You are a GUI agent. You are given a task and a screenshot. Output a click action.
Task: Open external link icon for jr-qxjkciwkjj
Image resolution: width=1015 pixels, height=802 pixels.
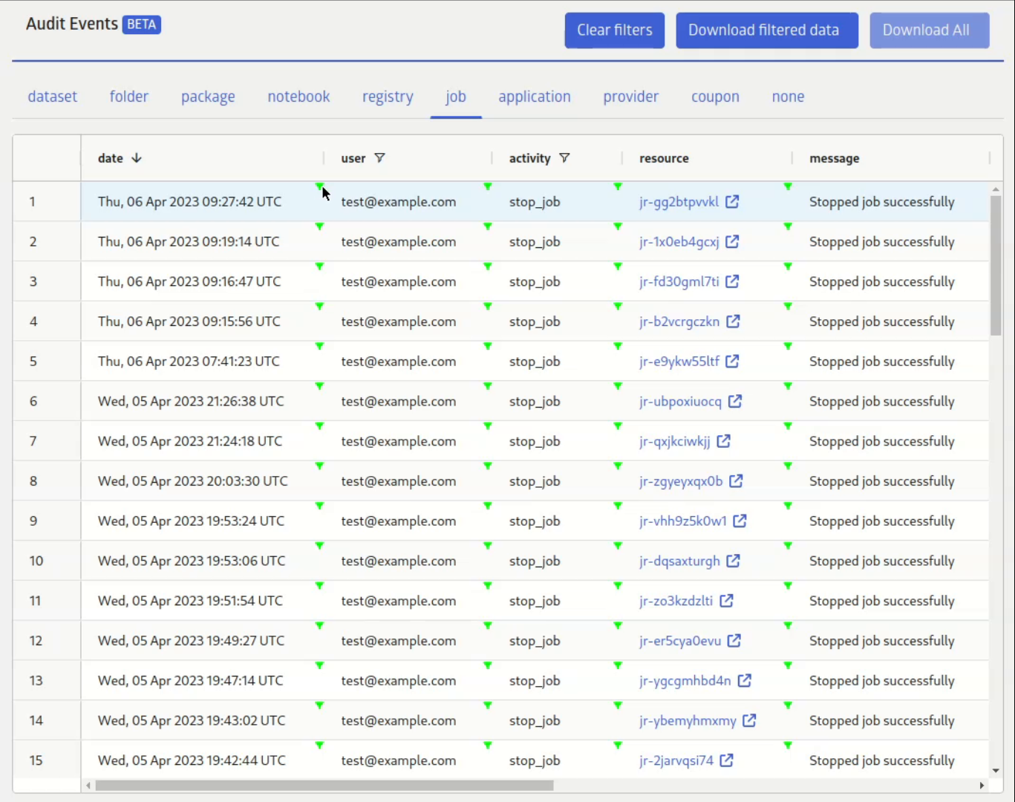pos(724,441)
